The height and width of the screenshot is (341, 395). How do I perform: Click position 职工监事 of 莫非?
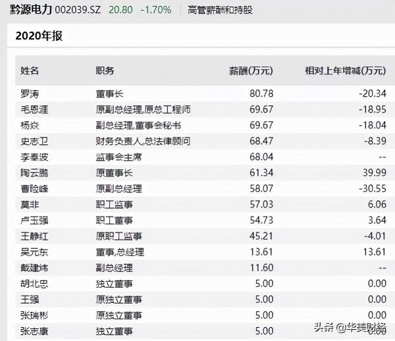[114, 205]
